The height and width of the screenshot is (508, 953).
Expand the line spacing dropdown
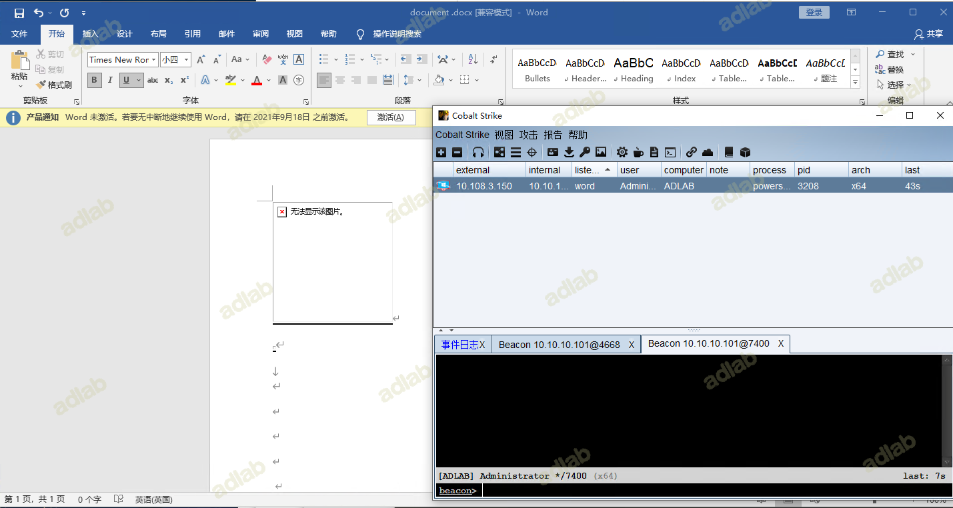tap(419, 80)
